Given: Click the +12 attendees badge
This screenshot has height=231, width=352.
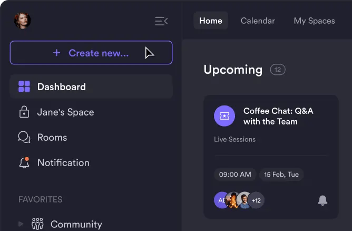Looking at the screenshot, I should 257,200.
